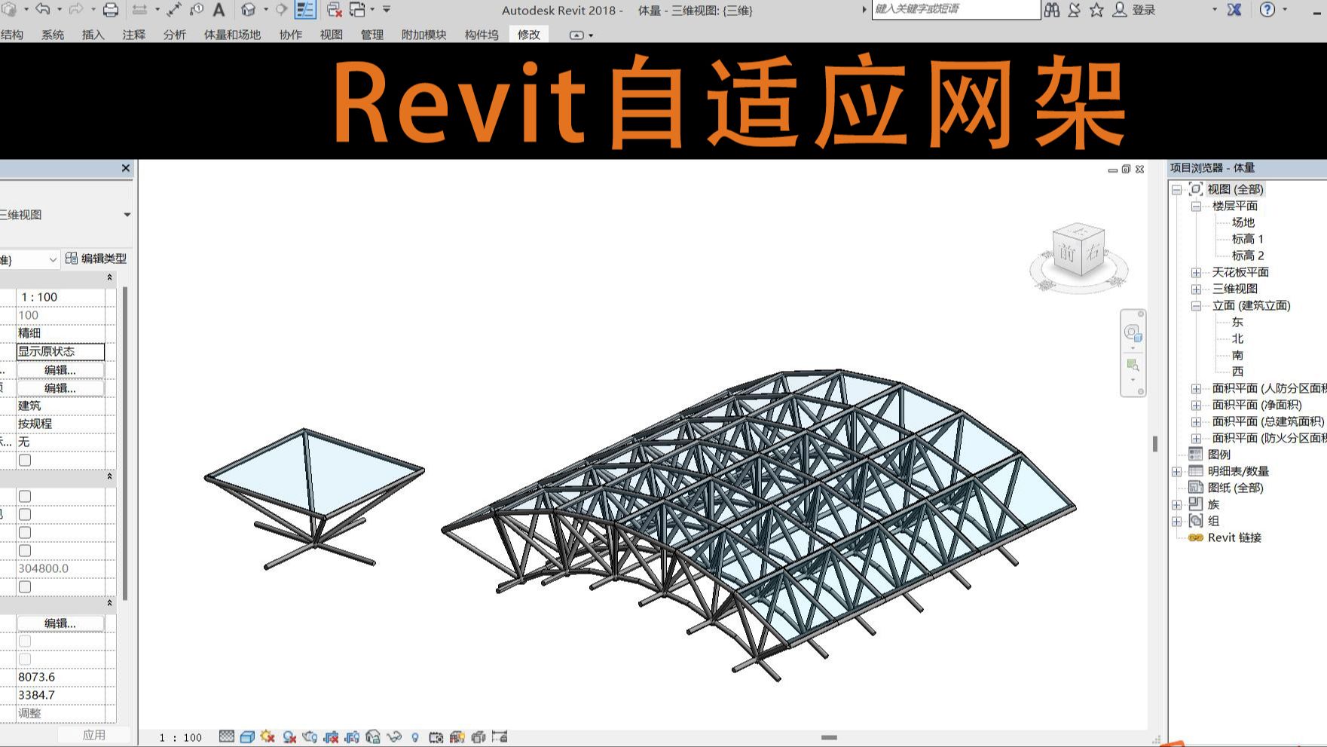The height and width of the screenshot is (747, 1327).
Task: Open the Rendering Dialog teapot icon
Action: (x=310, y=736)
